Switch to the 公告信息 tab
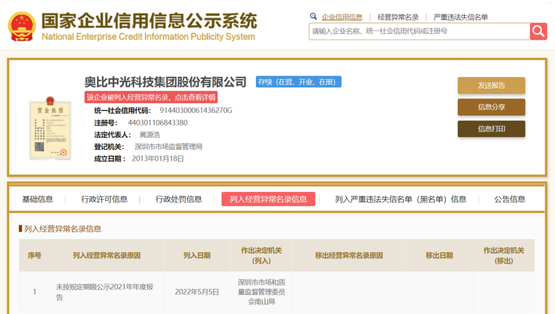 click(x=509, y=199)
